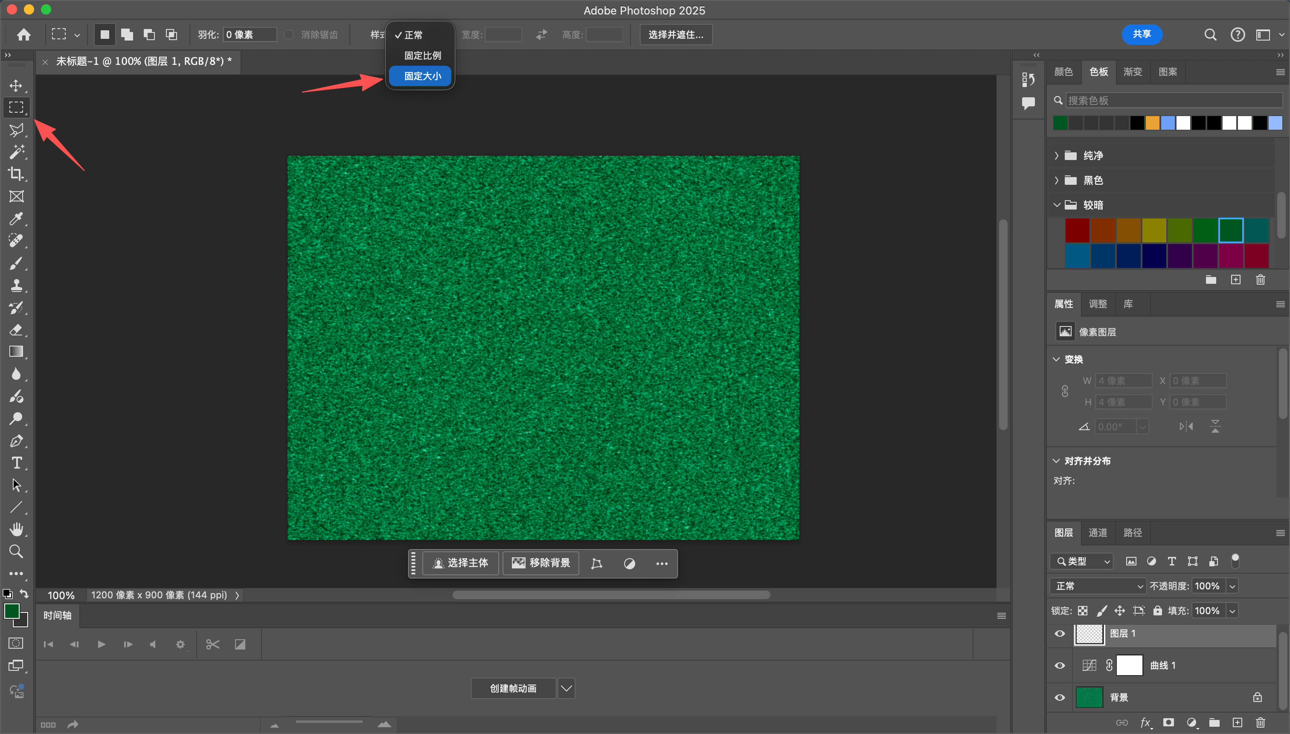
Task: Click the 创建帧动画 button
Action: coord(513,688)
